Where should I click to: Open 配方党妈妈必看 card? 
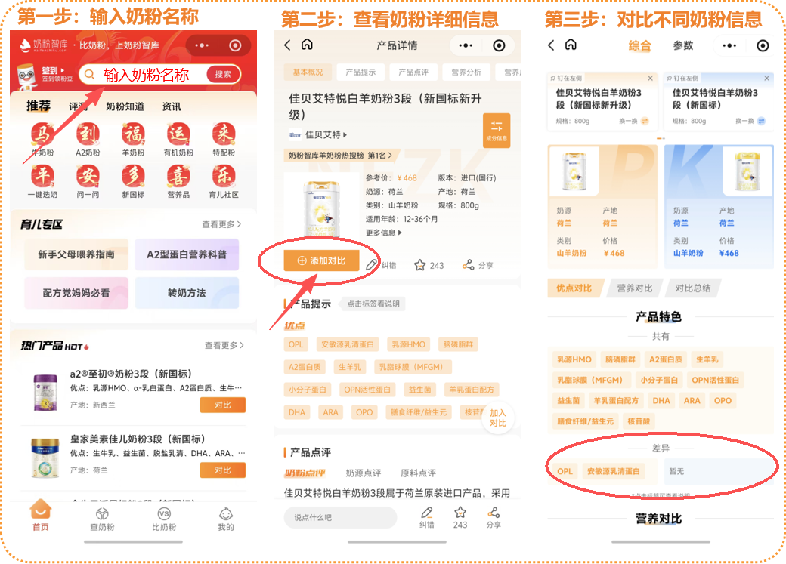(x=76, y=293)
